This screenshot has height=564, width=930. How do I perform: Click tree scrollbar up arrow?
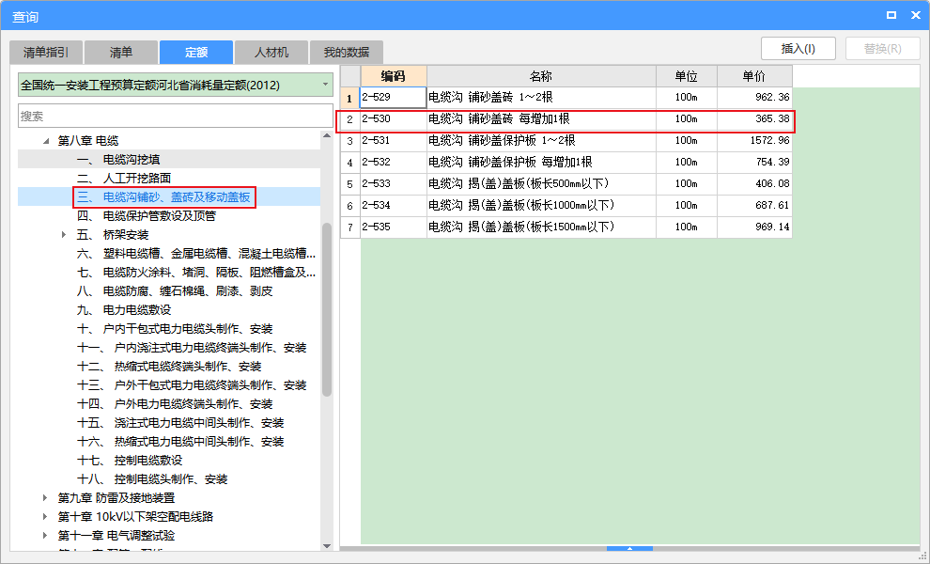pos(327,136)
